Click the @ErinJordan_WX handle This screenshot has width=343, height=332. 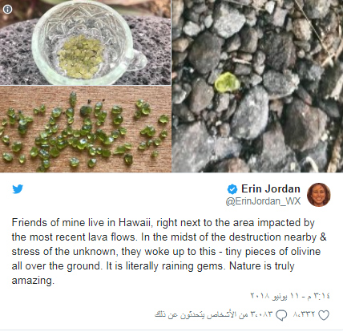(x=263, y=201)
